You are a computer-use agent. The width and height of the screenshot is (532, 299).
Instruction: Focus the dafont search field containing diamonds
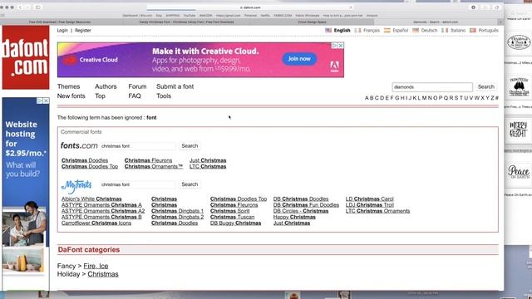(x=432, y=87)
